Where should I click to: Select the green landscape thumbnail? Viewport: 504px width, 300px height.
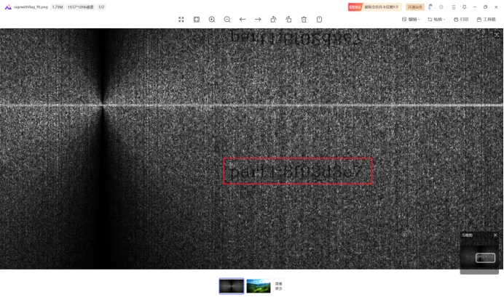click(x=259, y=286)
